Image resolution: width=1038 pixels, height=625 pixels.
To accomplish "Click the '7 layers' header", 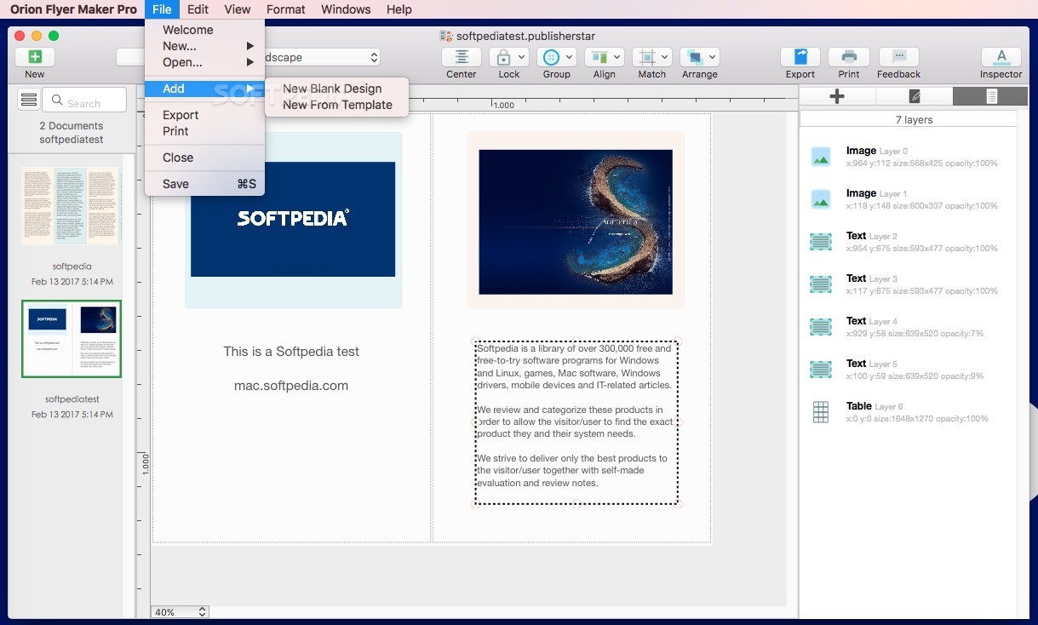I will point(915,120).
